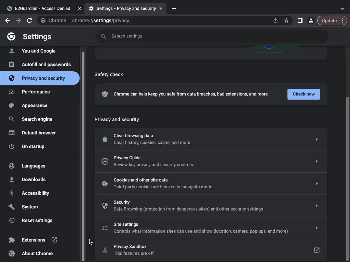This screenshot has width=350, height=262.
Task: Click the Default browser window icon
Action: point(12,133)
